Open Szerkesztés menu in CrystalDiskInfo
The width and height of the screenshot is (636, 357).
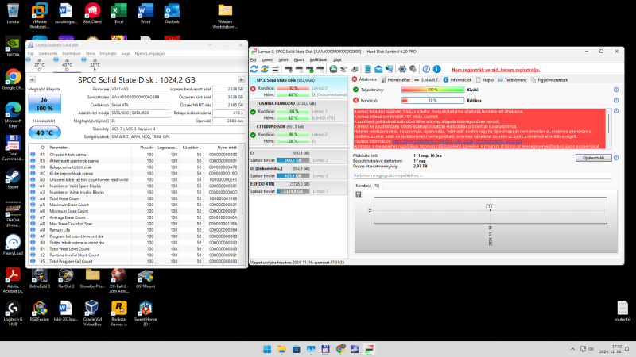tap(48, 53)
